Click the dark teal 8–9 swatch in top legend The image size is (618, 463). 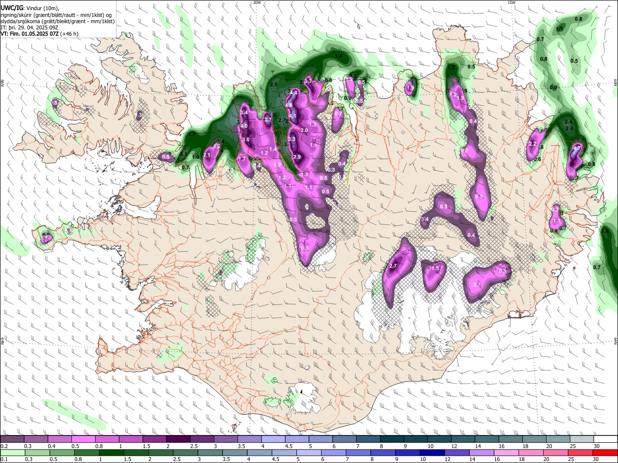point(392,439)
